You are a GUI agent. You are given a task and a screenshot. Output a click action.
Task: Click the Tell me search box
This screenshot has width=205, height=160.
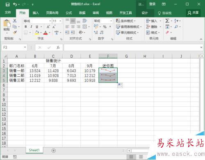click(165, 13)
